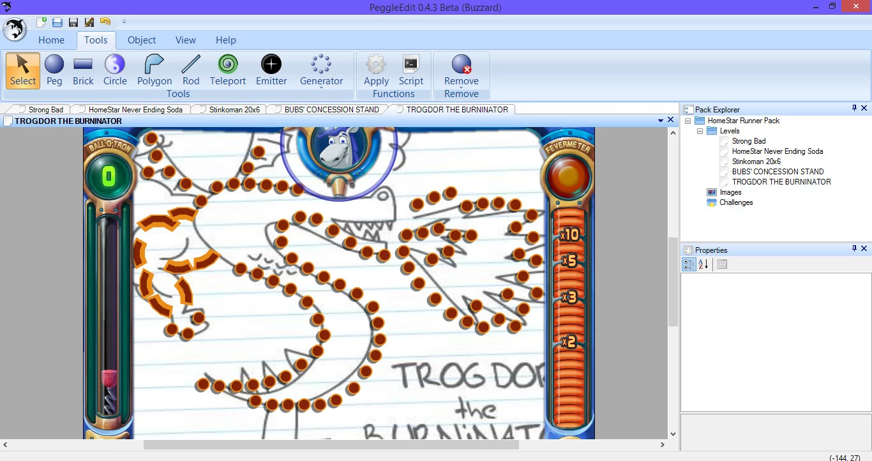This screenshot has height=461, width=872.
Task: Select HomeStar Runner Pack in Pack Explorer
Action: [744, 121]
